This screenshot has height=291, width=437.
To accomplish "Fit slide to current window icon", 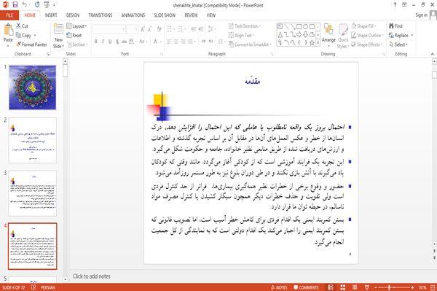I will coord(433,287).
